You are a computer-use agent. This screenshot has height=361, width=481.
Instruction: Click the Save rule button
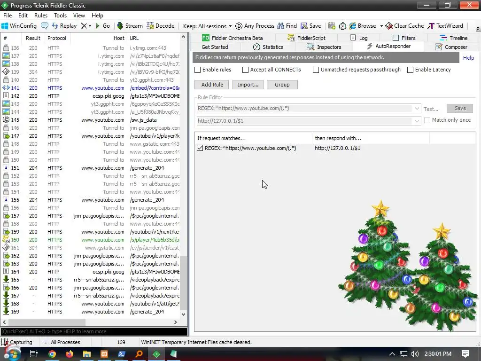[x=459, y=108]
